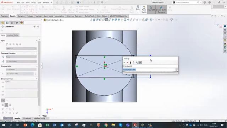The height and width of the screenshot is (128, 227).
Task: Open the unit precision .12 (Document) dropdown
Action: pyautogui.click(x=21, y=62)
